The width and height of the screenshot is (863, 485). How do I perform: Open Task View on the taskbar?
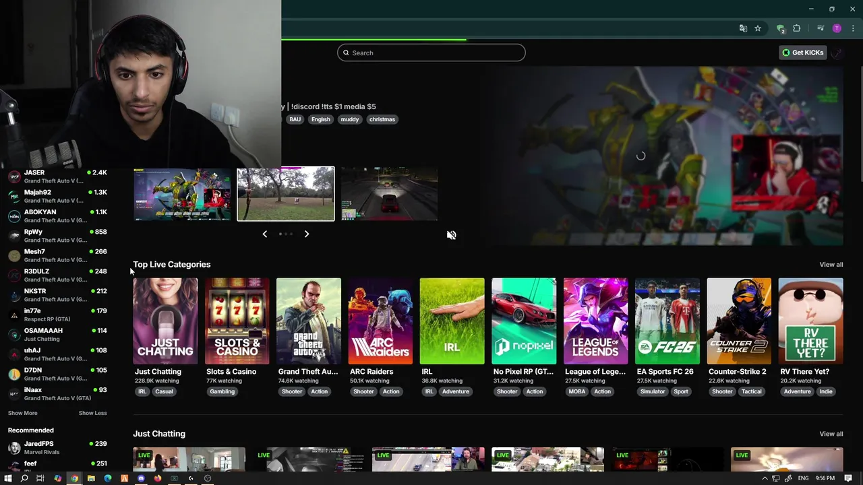40,478
